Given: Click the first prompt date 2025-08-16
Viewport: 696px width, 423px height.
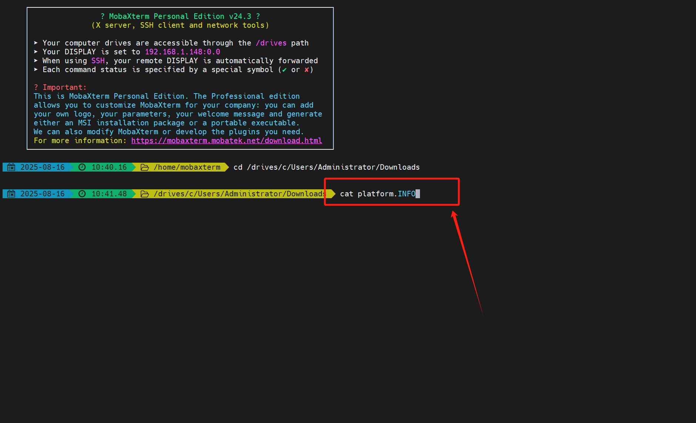Looking at the screenshot, I should coord(42,167).
